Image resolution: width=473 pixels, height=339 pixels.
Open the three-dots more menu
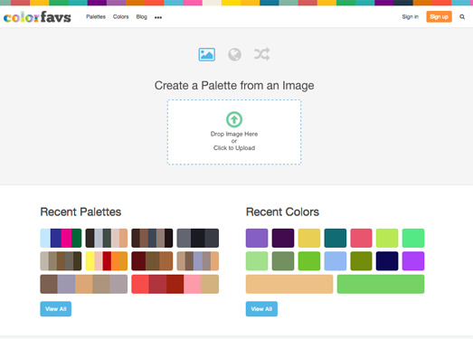point(158,17)
